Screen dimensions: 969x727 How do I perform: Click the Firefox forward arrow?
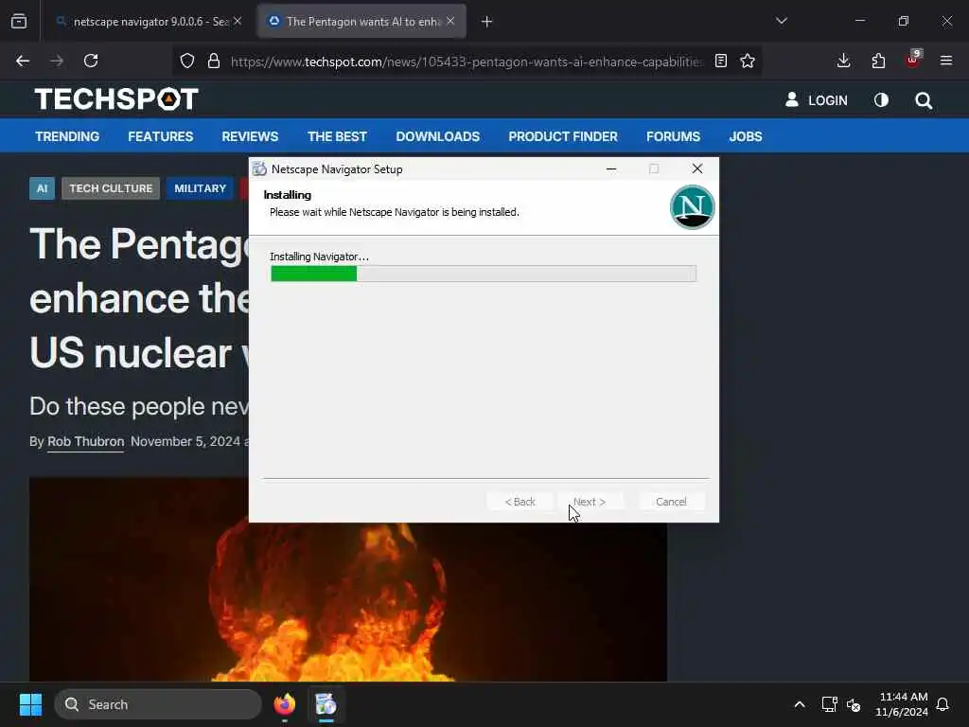tap(57, 62)
